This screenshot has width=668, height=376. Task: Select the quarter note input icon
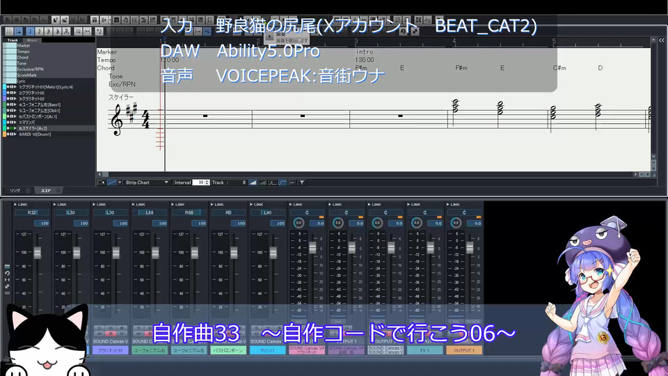tap(30, 31)
